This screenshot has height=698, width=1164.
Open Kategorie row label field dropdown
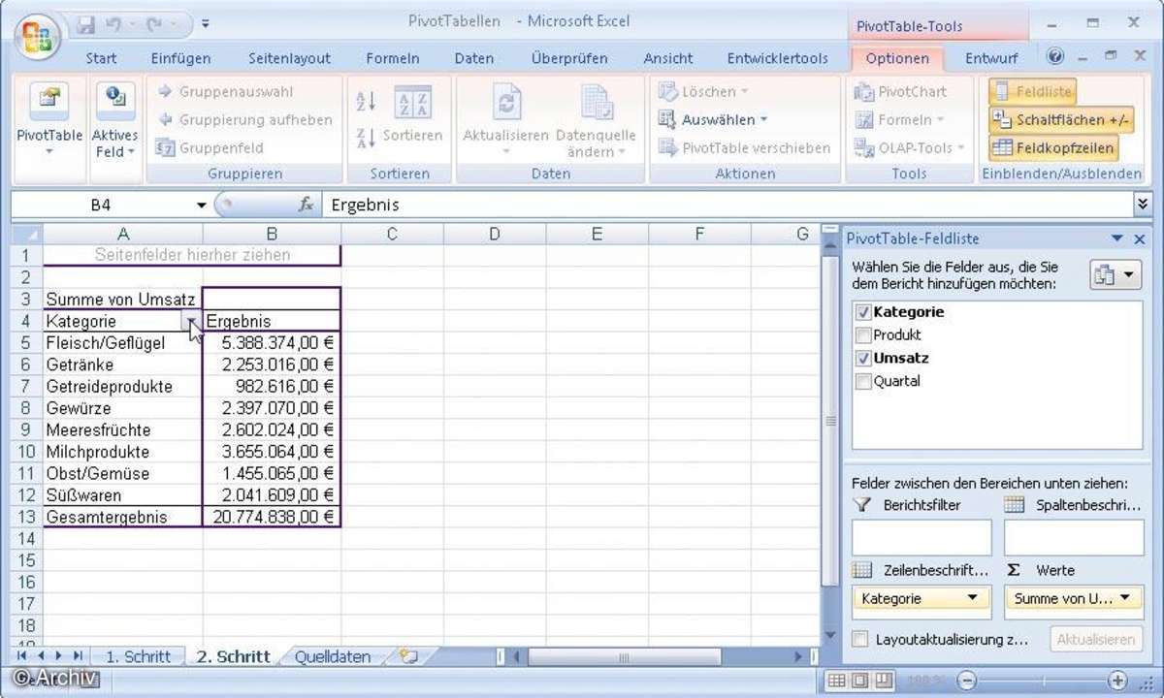pos(972,598)
